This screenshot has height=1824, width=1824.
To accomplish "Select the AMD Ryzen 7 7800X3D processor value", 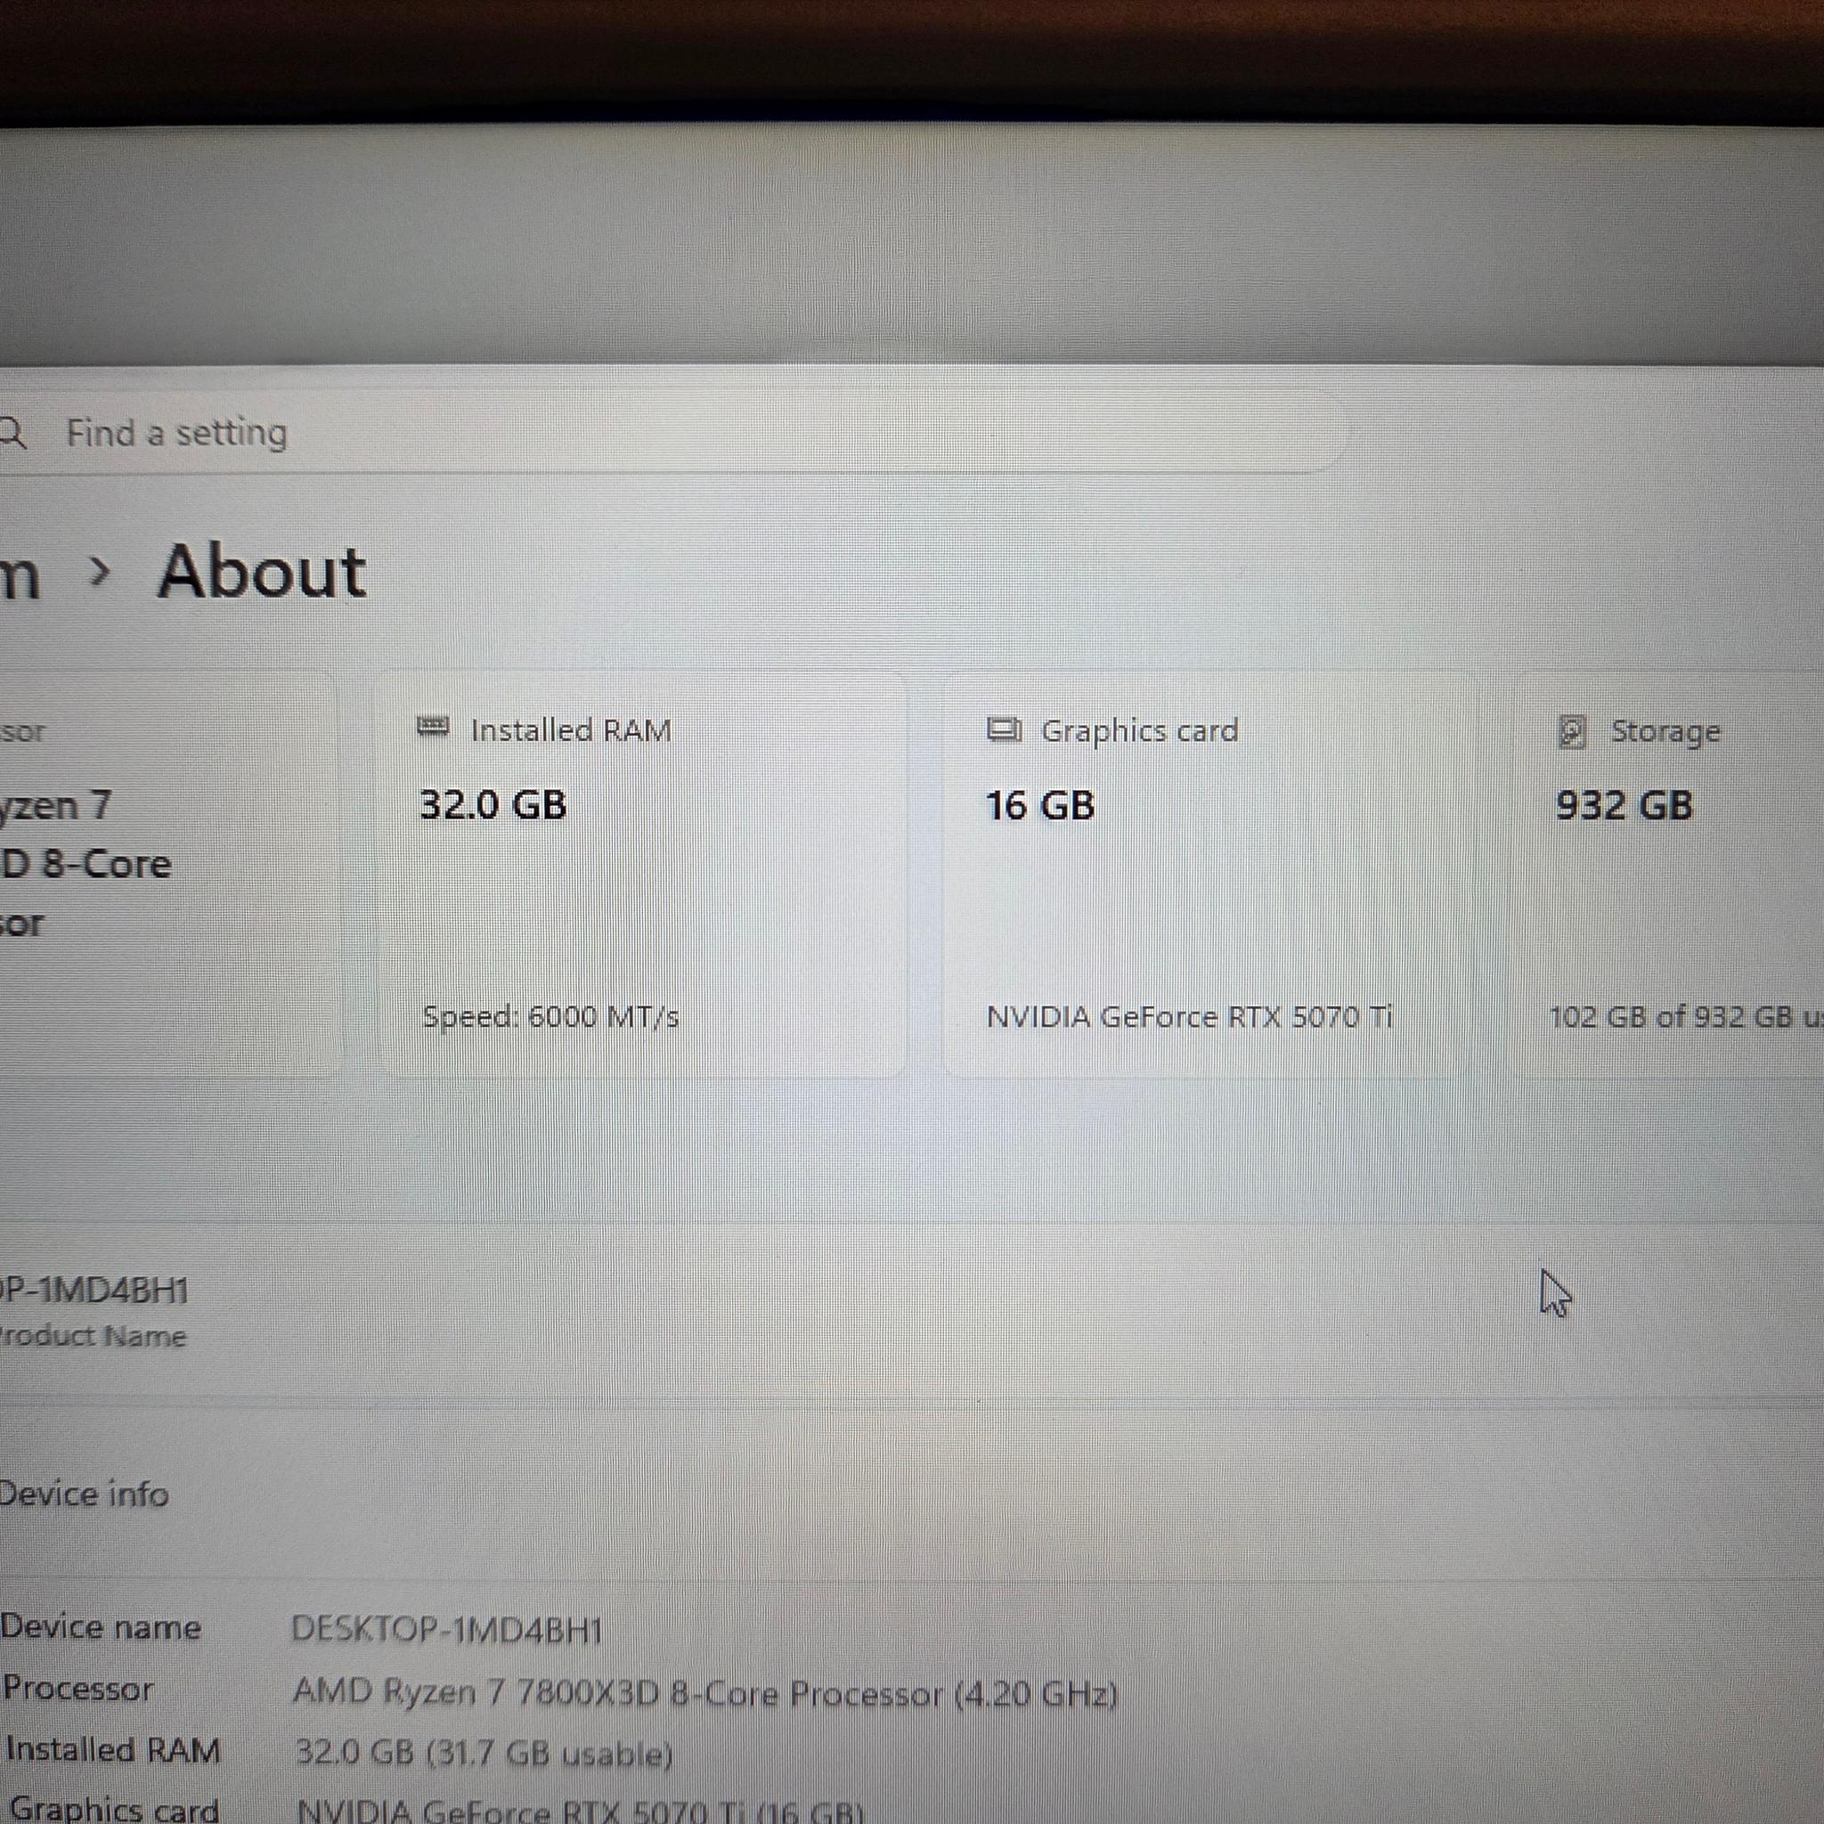I will (x=705, y=1693).
